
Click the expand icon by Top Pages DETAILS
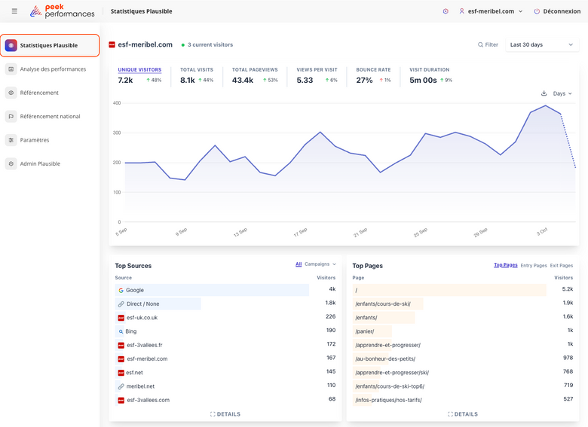450,414
